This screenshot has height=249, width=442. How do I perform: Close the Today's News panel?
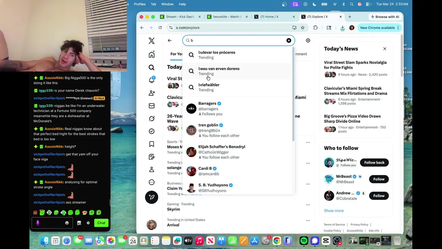[385, 49]
